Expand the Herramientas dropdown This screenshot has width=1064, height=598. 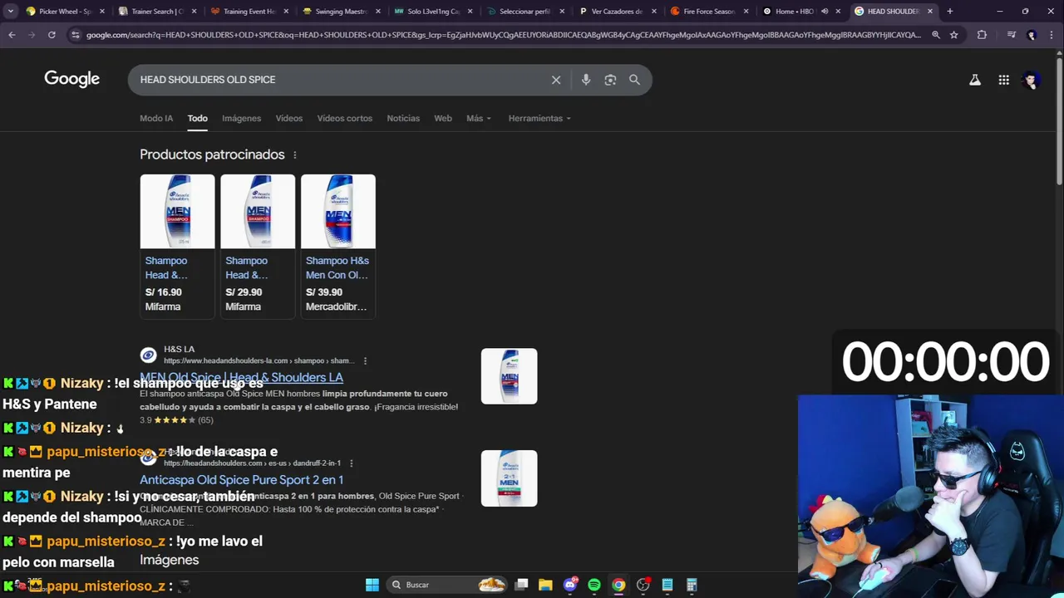pyautogui.click(x=539, y=118)
